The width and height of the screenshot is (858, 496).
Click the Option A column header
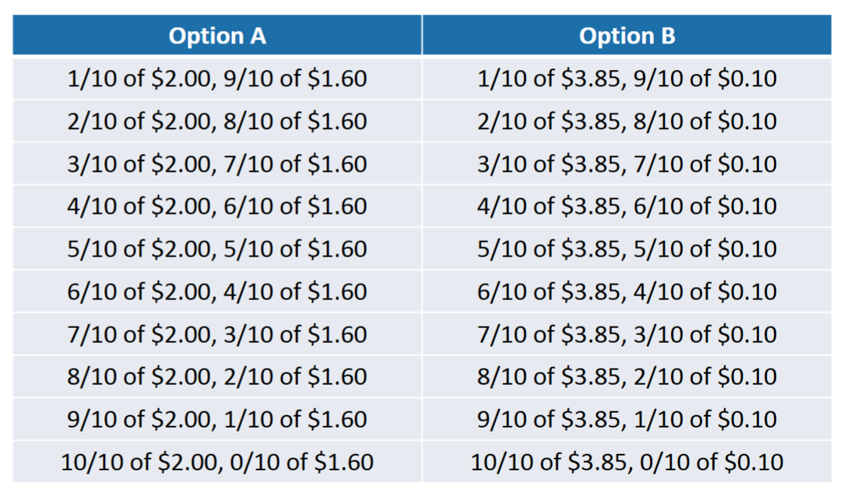point(217,36)
